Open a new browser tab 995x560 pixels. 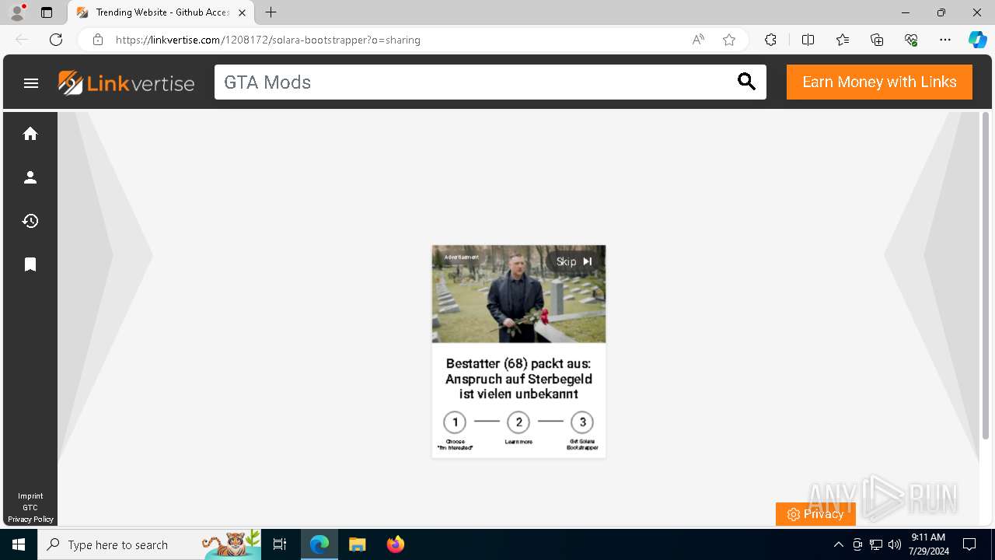click(271, 12)
